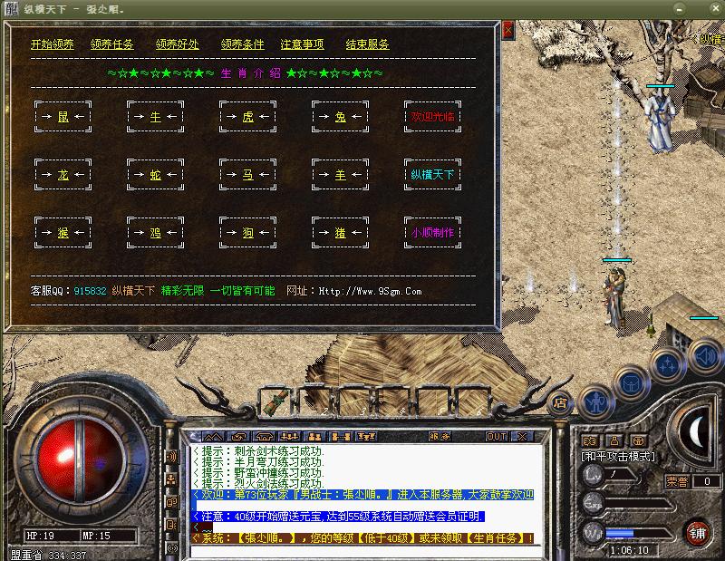Choose 结束服务 to end the dialog
Screen dimensions: 725x561
point(367,44)
